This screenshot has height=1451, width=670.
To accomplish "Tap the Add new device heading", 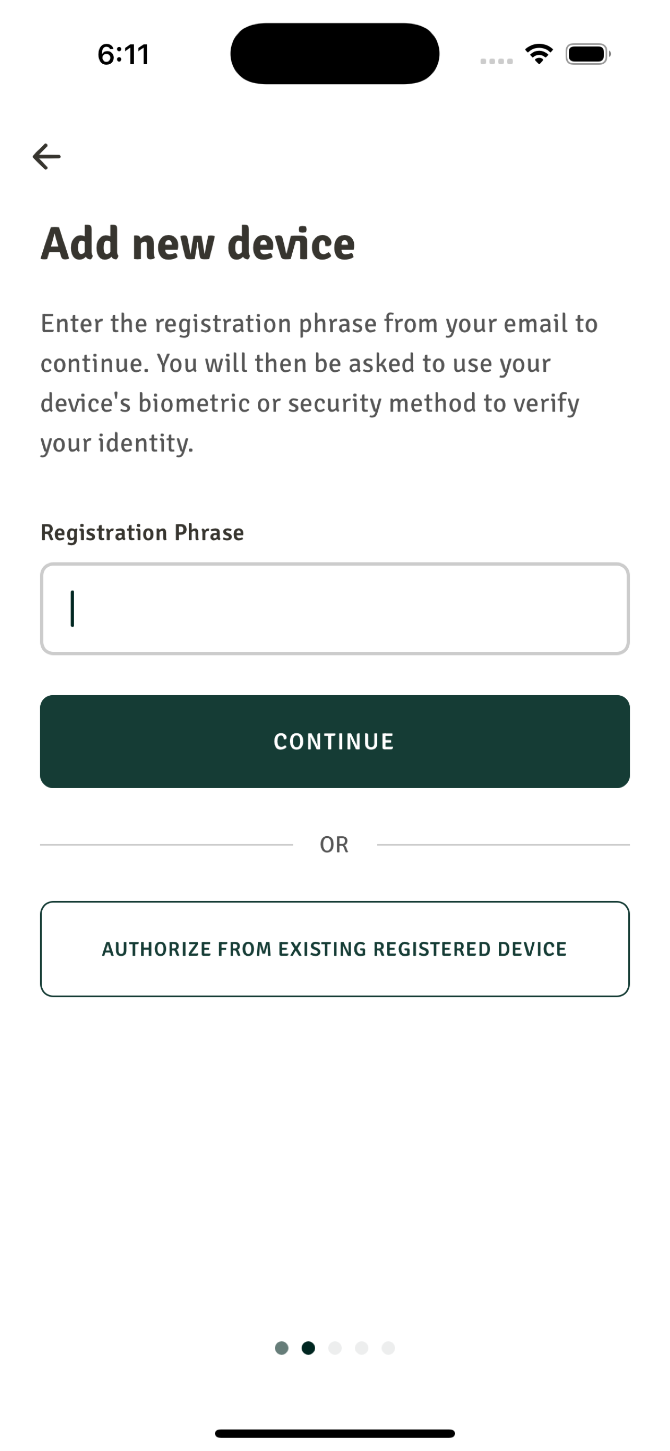I will pos(198,243).
